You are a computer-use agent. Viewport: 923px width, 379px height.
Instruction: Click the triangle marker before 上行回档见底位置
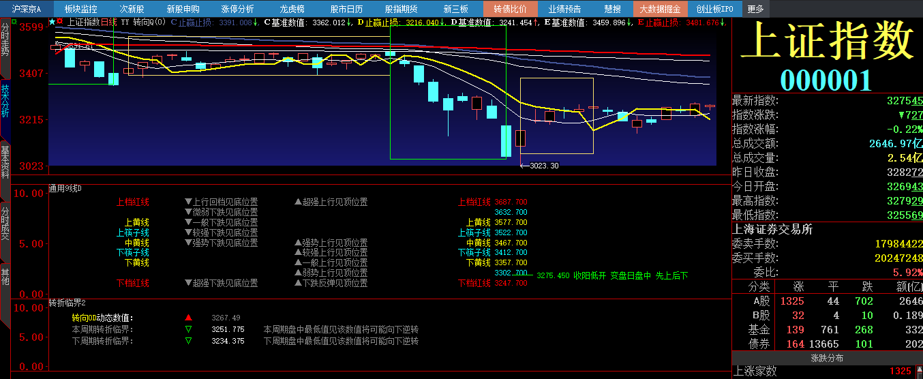188,202
